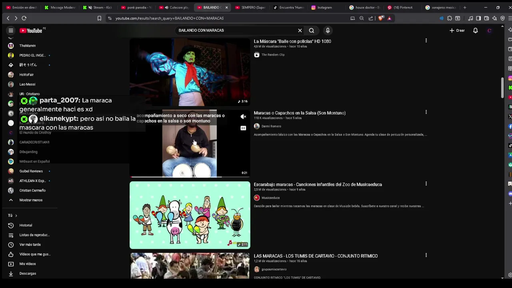Open the Leo AI sparkle icon
Image resolution: width=512 pixels, height=288 pixels.
tap(495, 18)
